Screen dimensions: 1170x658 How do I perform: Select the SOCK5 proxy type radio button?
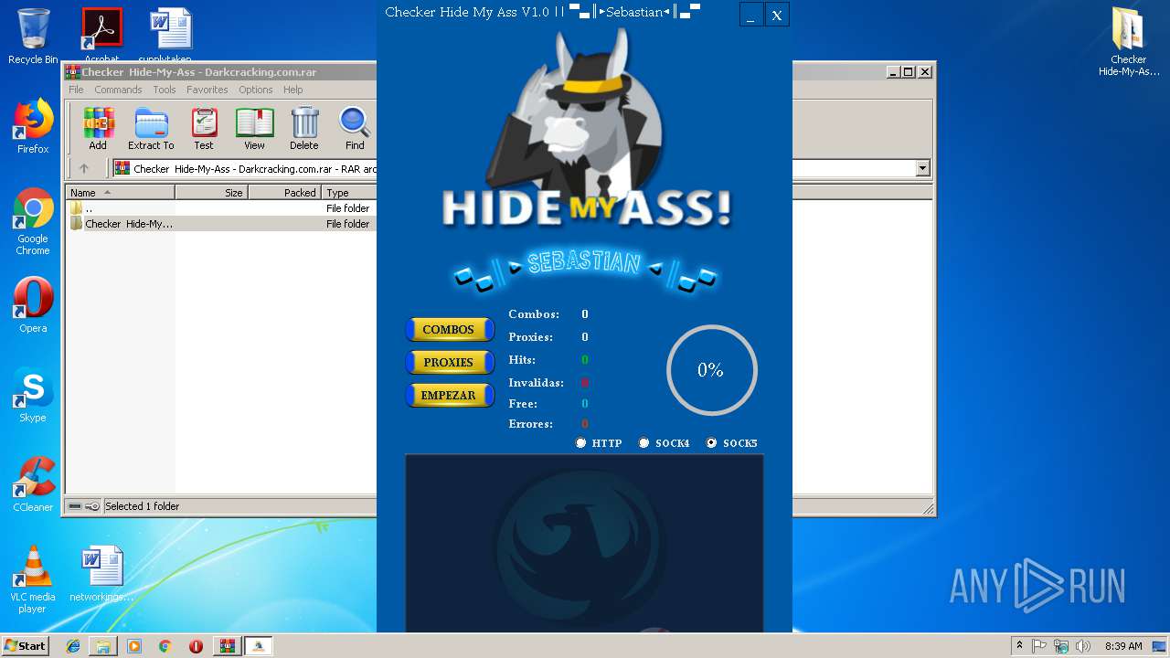(x=711, y=443)
